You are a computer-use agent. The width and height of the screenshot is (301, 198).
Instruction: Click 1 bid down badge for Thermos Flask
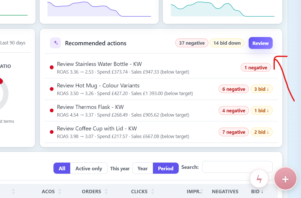pyautogui.click(x=261, y=110)
